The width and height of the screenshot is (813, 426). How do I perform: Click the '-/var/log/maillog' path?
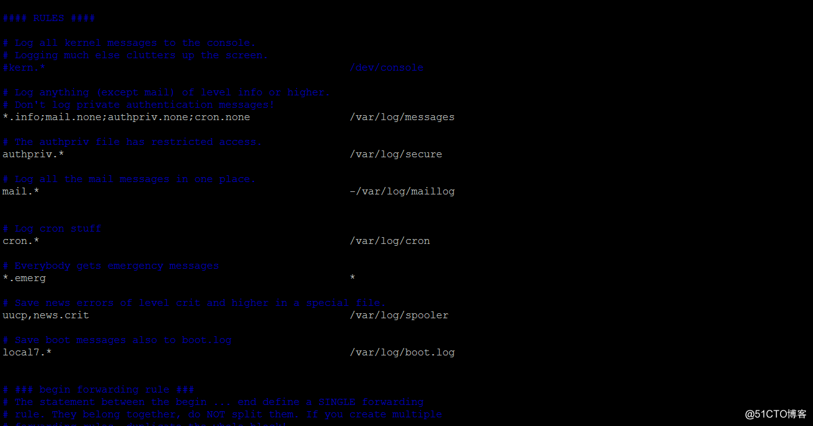(x=402, y=191)
